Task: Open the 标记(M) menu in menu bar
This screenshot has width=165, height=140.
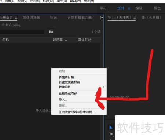Action: coord(48,1)
